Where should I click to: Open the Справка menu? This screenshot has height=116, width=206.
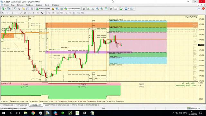[55, 5]
